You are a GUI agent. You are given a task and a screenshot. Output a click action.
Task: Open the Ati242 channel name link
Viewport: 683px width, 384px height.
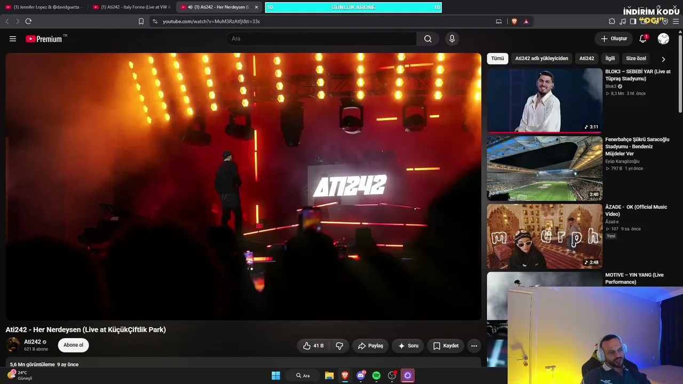click(x=33, y=342)
